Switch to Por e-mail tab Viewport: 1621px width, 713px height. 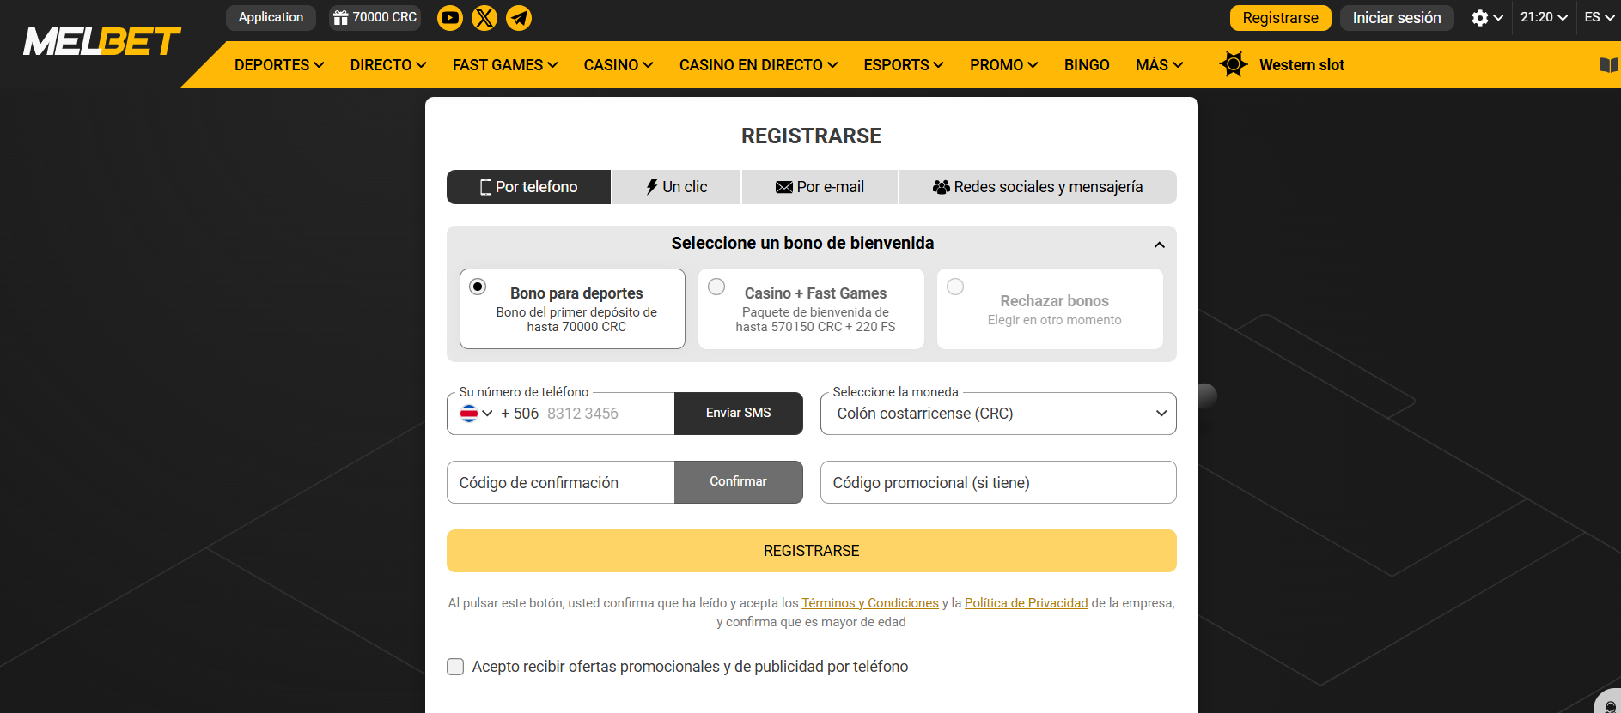click(x=820, y=187)
